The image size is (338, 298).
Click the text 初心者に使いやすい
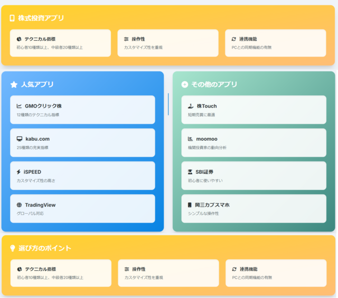[x=205, y=180]
